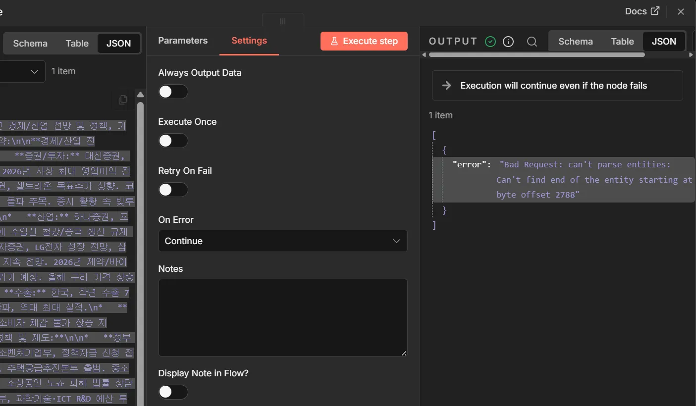Click the up arrow of input scrollbar
Image resolution: width=696 pixels, height=406 pixels.
click(140, 95)
